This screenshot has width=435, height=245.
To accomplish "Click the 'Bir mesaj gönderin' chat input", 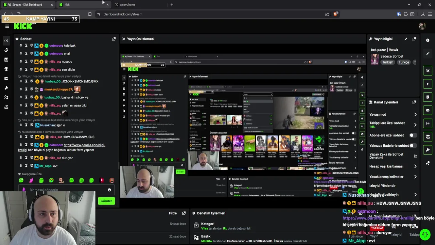I will pos(66,190).
